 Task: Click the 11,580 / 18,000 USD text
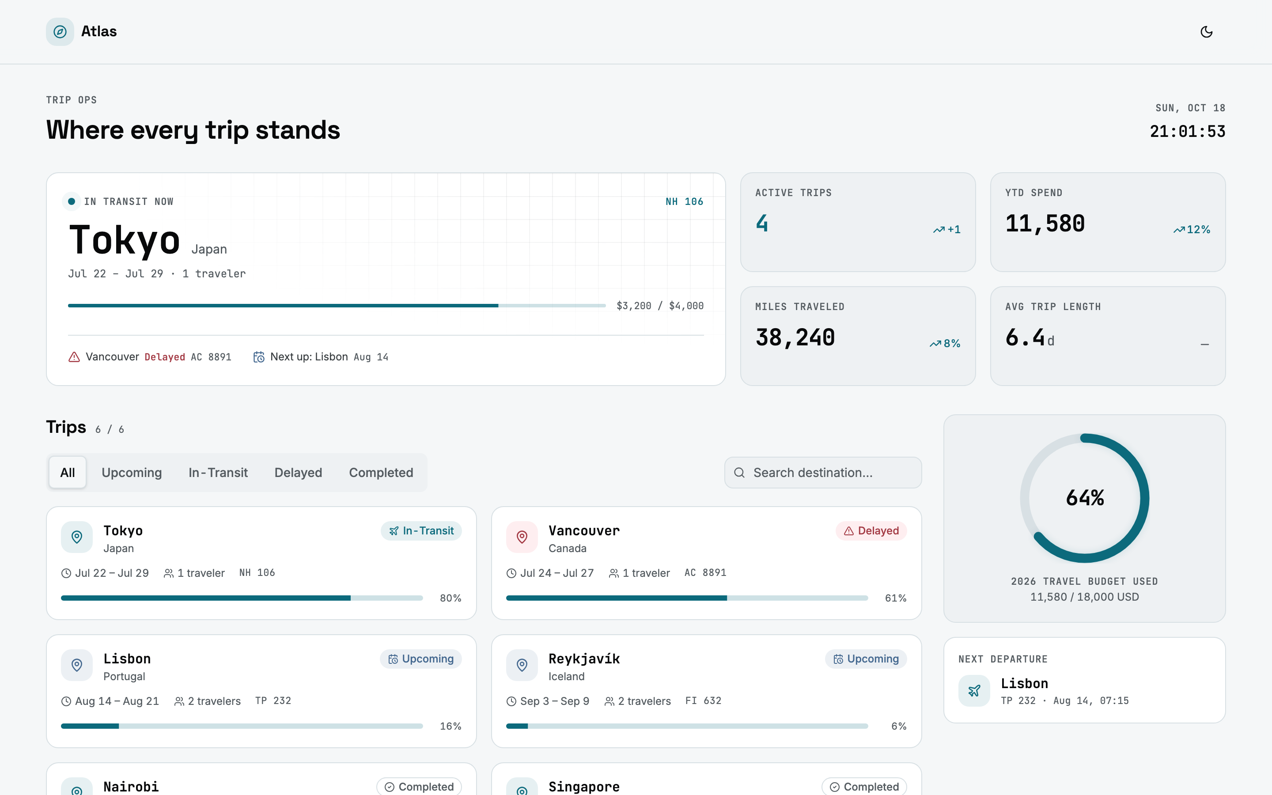(x=1084, y=597)
